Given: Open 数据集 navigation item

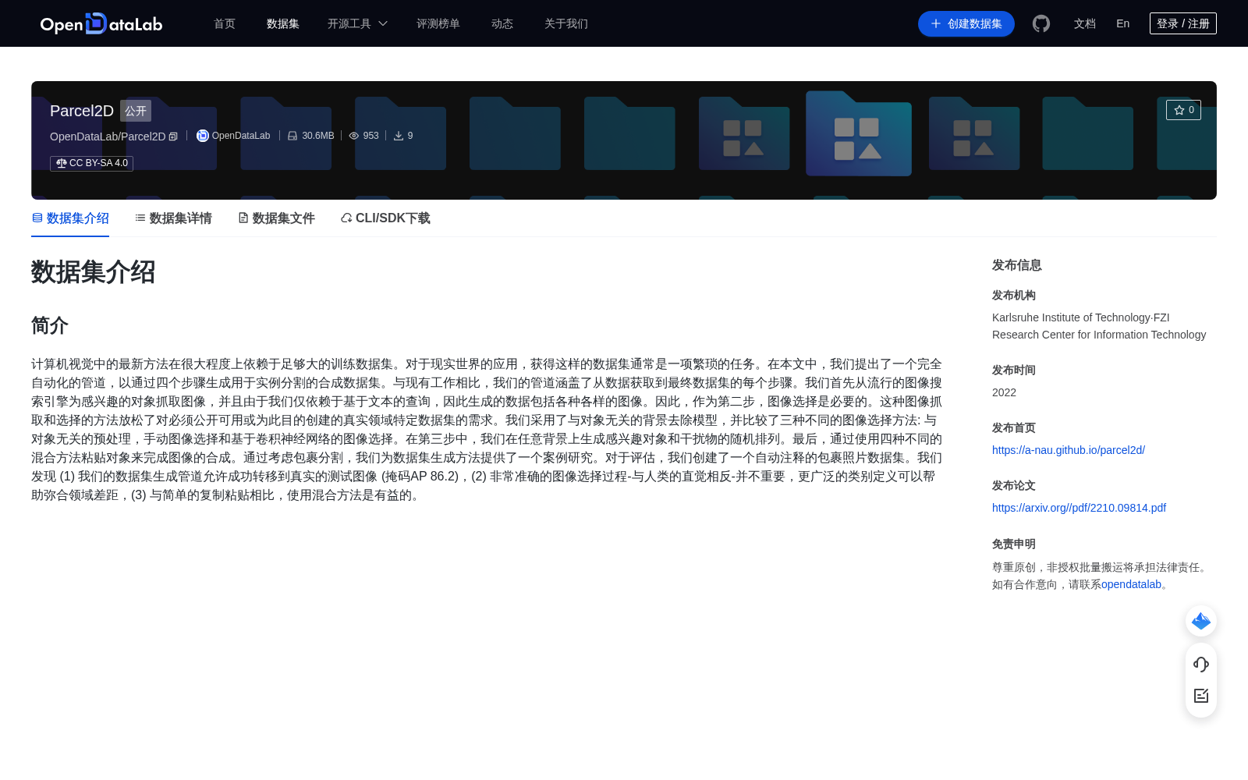Looking at the screenshot, I should point(283,23).
